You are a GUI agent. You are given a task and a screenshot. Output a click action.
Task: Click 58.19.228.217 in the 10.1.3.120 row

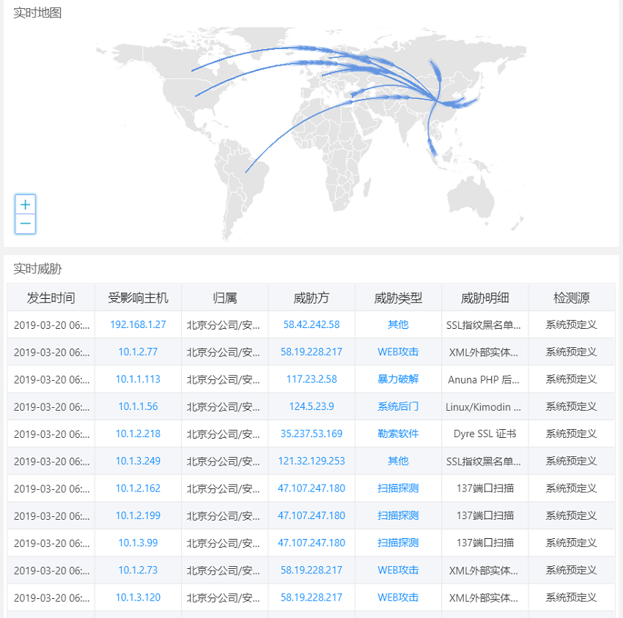click(x=311, y=597)
